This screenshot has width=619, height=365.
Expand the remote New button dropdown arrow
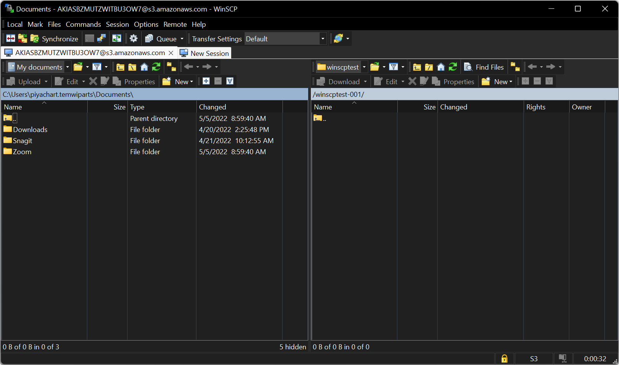click(510, 81)
